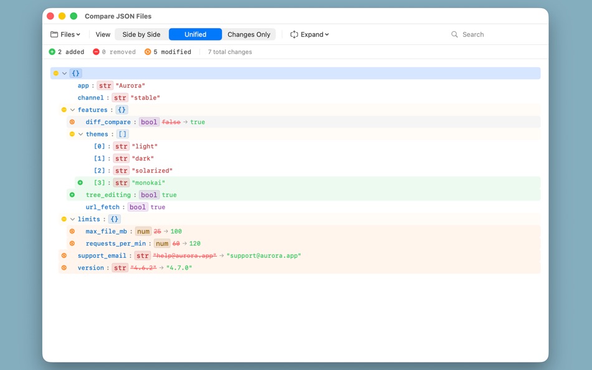Click the struck-through "help@aurora.app" value

coord(185,255)
